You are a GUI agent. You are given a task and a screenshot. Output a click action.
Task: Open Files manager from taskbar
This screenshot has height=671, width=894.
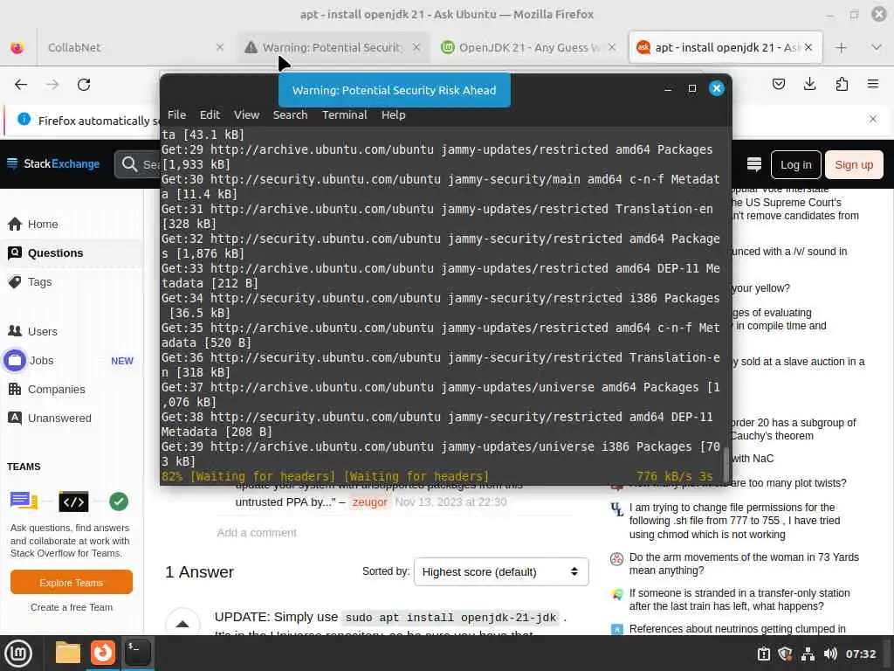tap(68, 653)
